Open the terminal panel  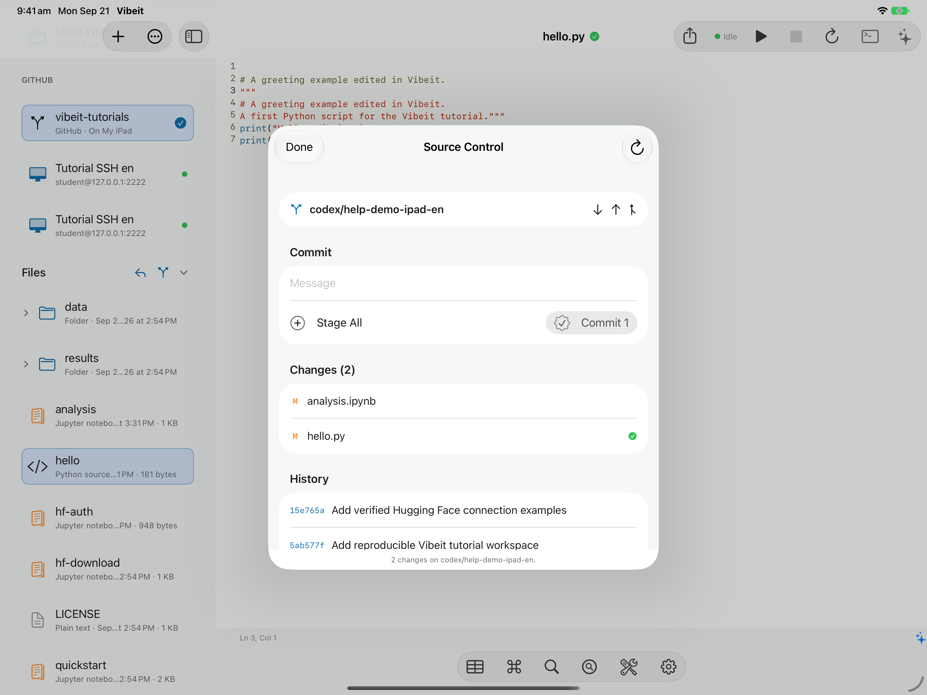click(x=870, y=36)
